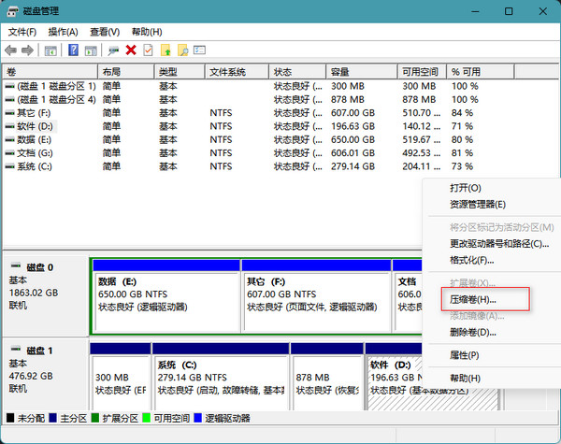Image resolution: width=561 pixels, height=444 pixels.
Task: Open the 操作(A) menu
Action: click(64, 32)
